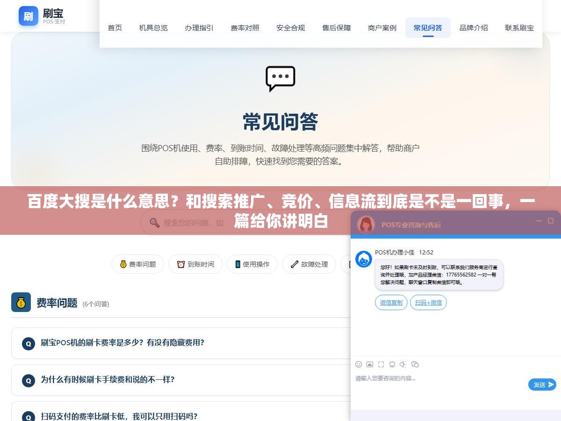The height and width of the screenshot is (421, 561).
Task: Open 联系刷宝 nav item
Action: [519, 28]
